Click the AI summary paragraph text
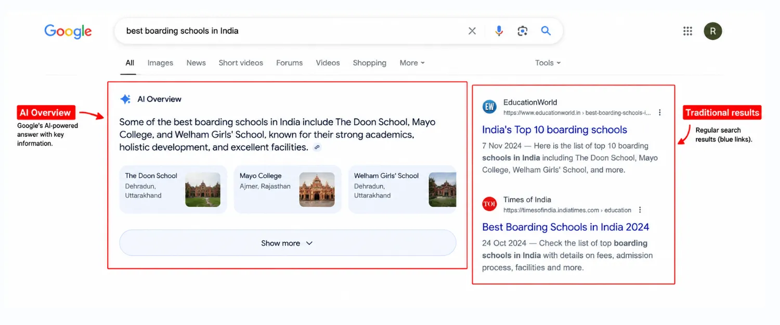This screenshot has width=780, height=325. (x=277, y=135)
